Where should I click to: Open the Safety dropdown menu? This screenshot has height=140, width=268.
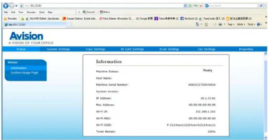(241, 24)
